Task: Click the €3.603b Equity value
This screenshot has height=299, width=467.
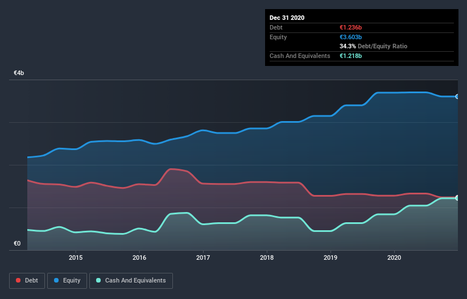Action: (x=350, y=37)
